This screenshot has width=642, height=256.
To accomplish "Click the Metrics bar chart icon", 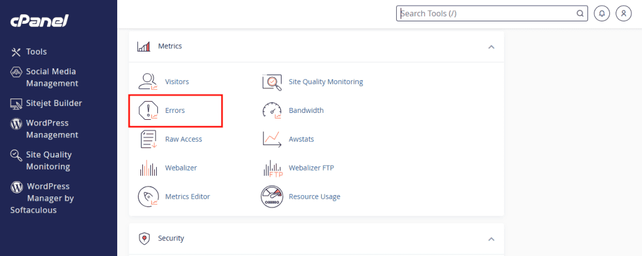I will (144, 46).
